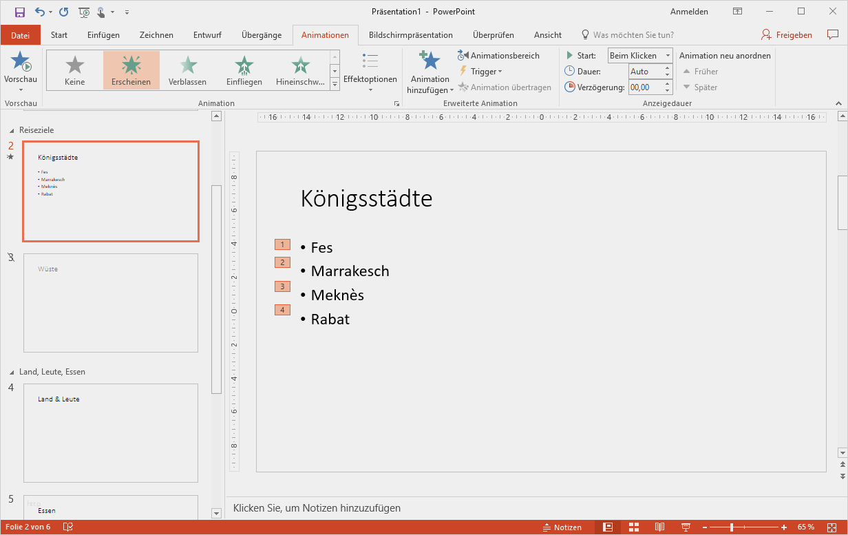This screenshot has width=848, height=535.
Task: Toggle the Notizen pane in status bar
Action: click(562, 527)
